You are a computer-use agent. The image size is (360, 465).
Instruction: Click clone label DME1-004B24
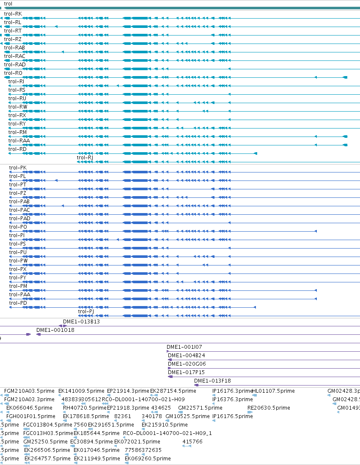(x=187, y=356)
